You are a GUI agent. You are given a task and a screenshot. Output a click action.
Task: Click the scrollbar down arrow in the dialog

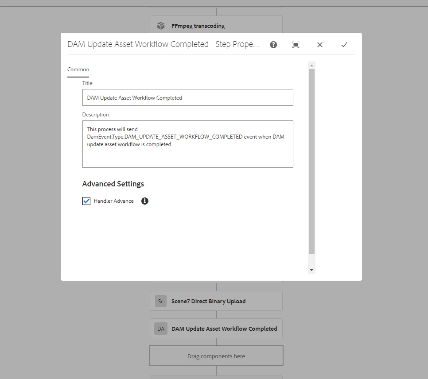tap(311, 270)
